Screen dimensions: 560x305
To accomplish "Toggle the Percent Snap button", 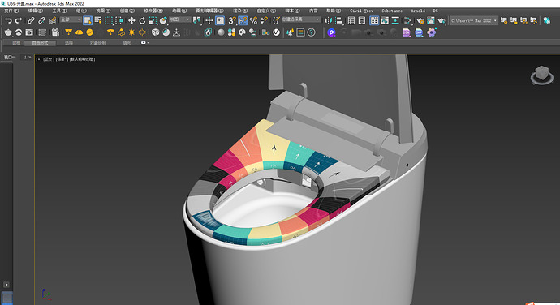I will 253,21.
